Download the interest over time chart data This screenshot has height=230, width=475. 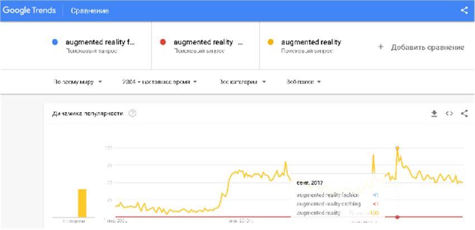434,113
